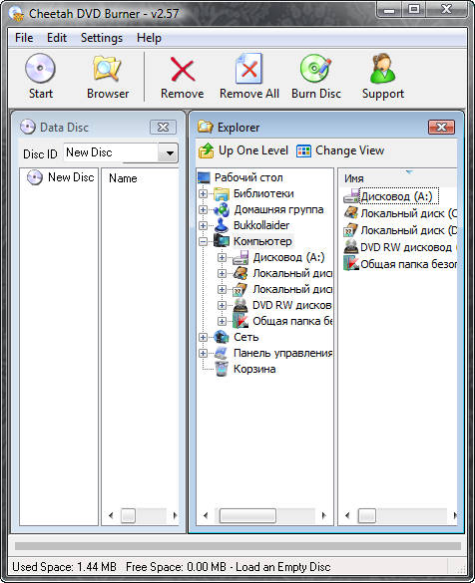475x583 pixels.
Task: Expand the Дисковод (A:) tree node
Action: click(222, 257)
